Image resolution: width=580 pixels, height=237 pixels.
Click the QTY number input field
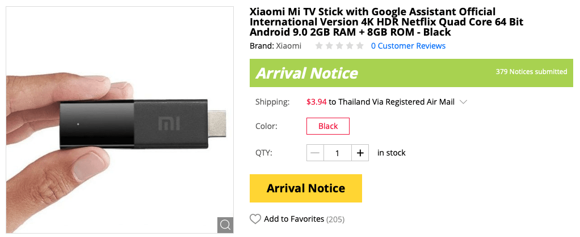338,153
